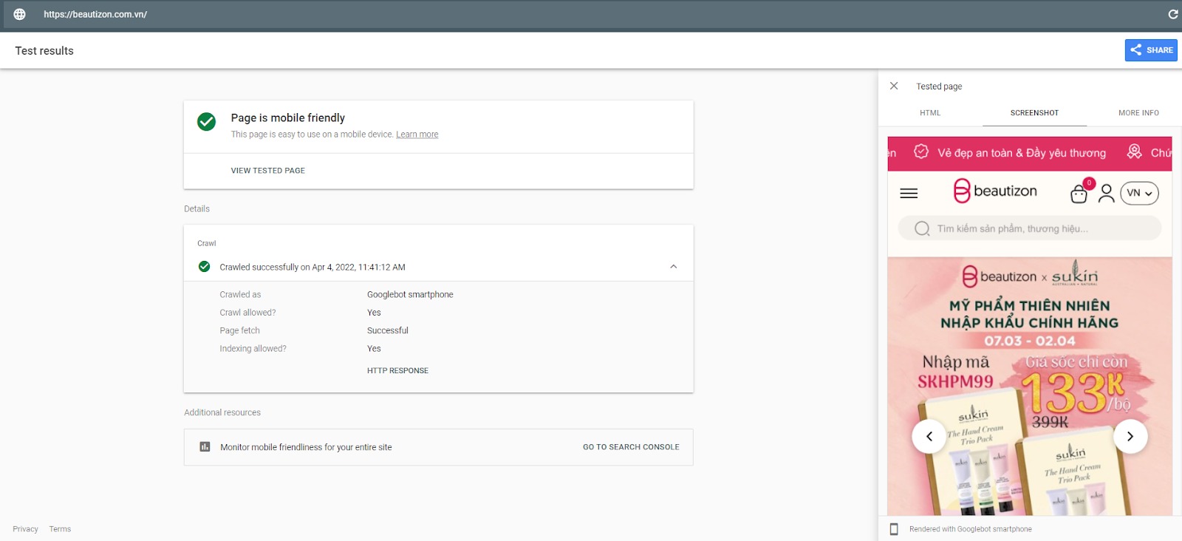This screenshot has height=541, width=1182.
Task: Select the SCREENSHOT tab
Action: [x=1034, y=113]
